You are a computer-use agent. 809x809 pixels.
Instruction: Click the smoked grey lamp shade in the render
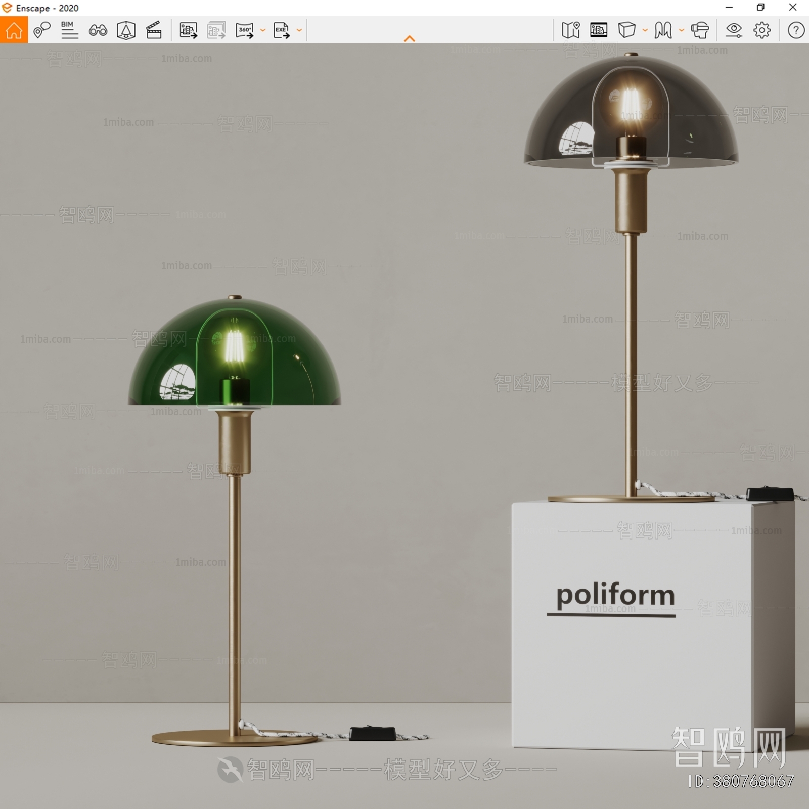tap(631, 110)
